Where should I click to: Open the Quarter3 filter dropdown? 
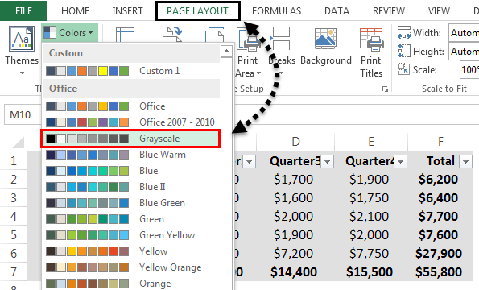(328, 161)
